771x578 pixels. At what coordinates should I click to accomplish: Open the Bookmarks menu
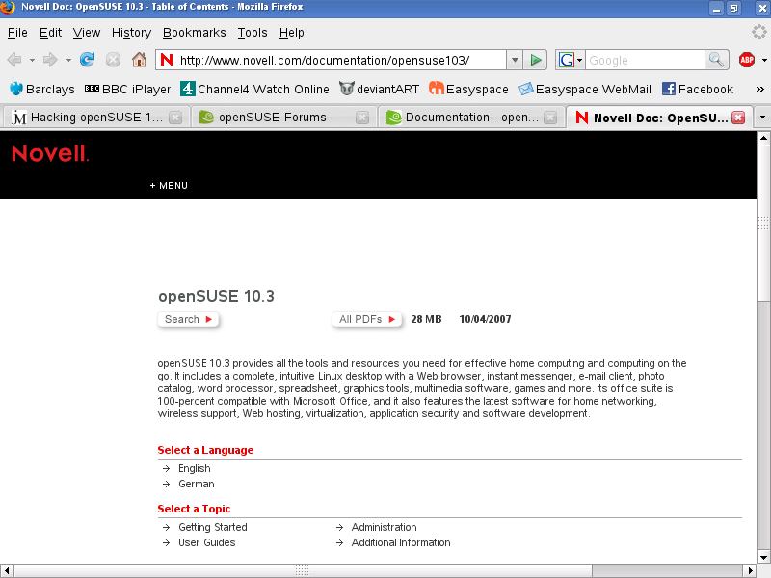click(x=195, y=33)
